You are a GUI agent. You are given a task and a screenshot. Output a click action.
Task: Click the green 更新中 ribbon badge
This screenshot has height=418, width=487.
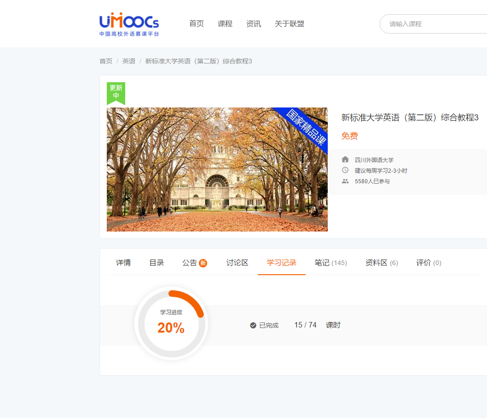point(116,93)
